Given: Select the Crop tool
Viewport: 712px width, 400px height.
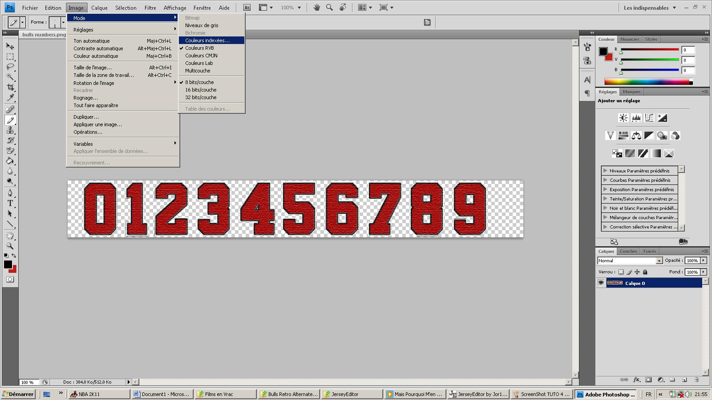Looking at the screenshot, I should 10,88.
